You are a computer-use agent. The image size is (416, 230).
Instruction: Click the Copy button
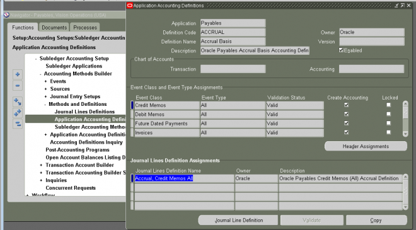pyautogui.click(x=376, y=220)
